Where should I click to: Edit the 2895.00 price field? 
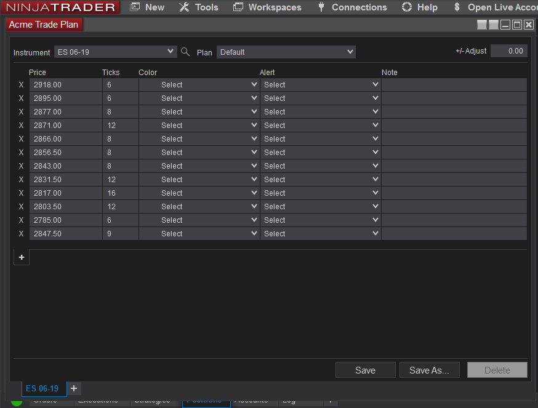tap(65, 98)
